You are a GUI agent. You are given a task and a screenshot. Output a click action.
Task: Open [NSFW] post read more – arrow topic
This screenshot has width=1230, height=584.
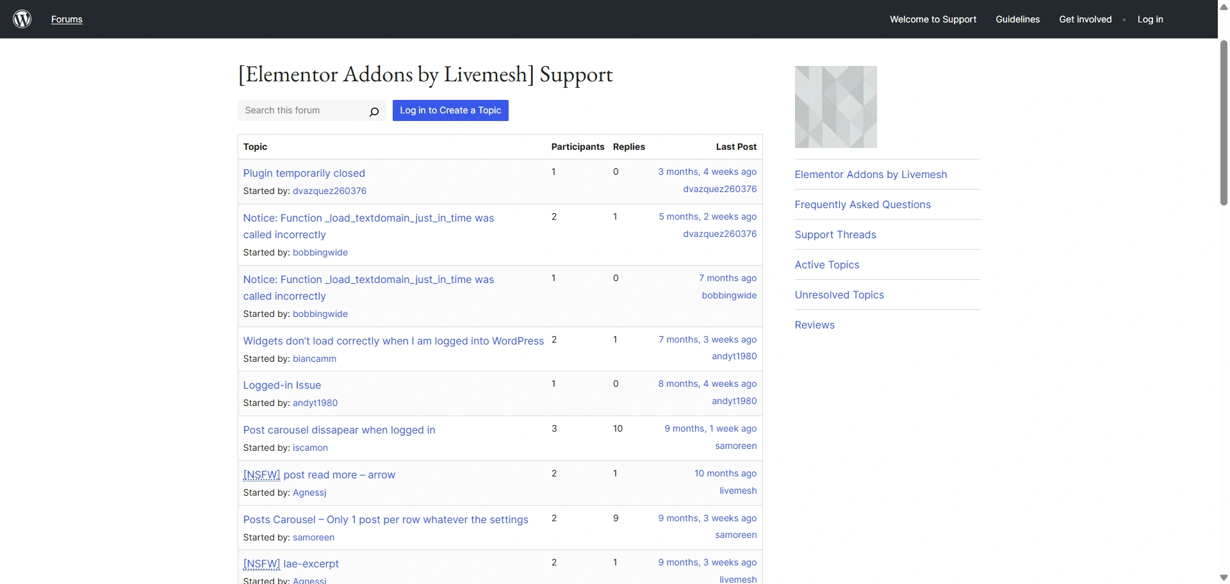point(319,474)
